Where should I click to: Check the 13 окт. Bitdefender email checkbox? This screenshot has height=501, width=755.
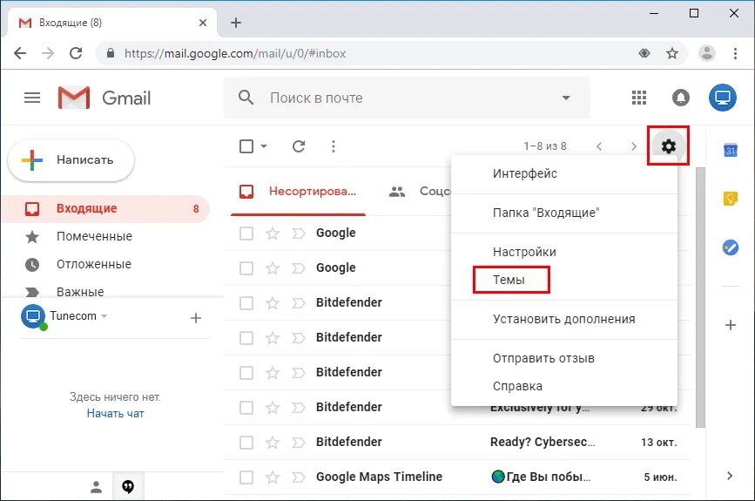click(x=246, y=443)
